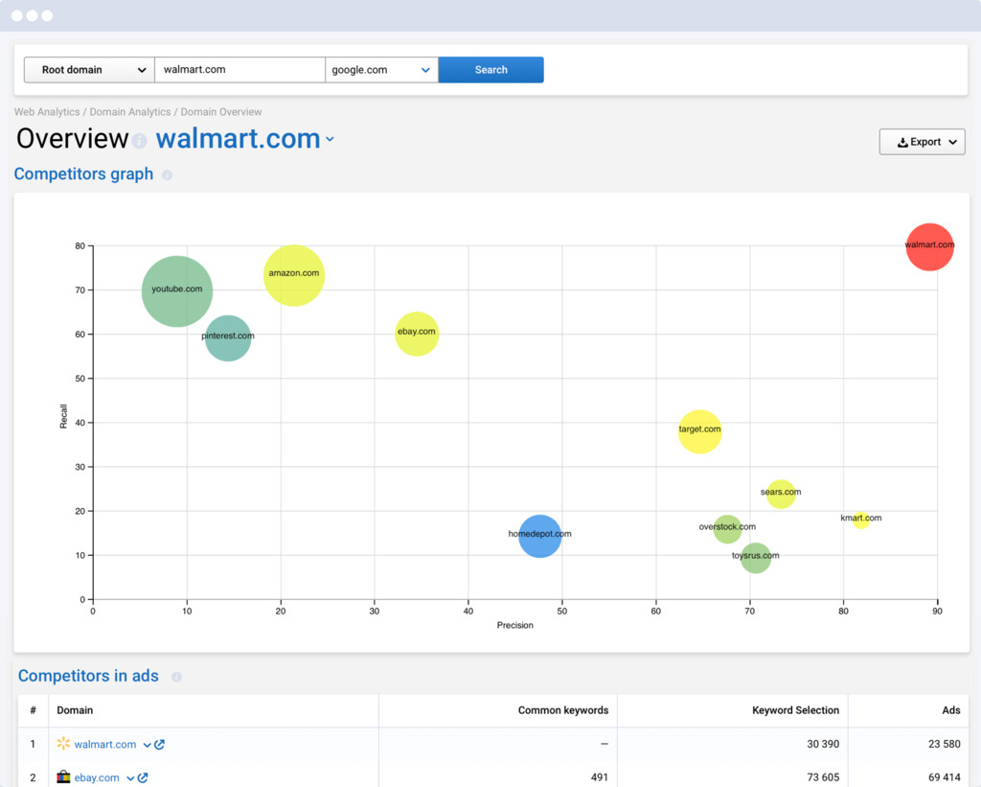Screen dimensions: 981x787
Task: Open the google.com search engine dropdown
Action: click(x=381, y=69)
